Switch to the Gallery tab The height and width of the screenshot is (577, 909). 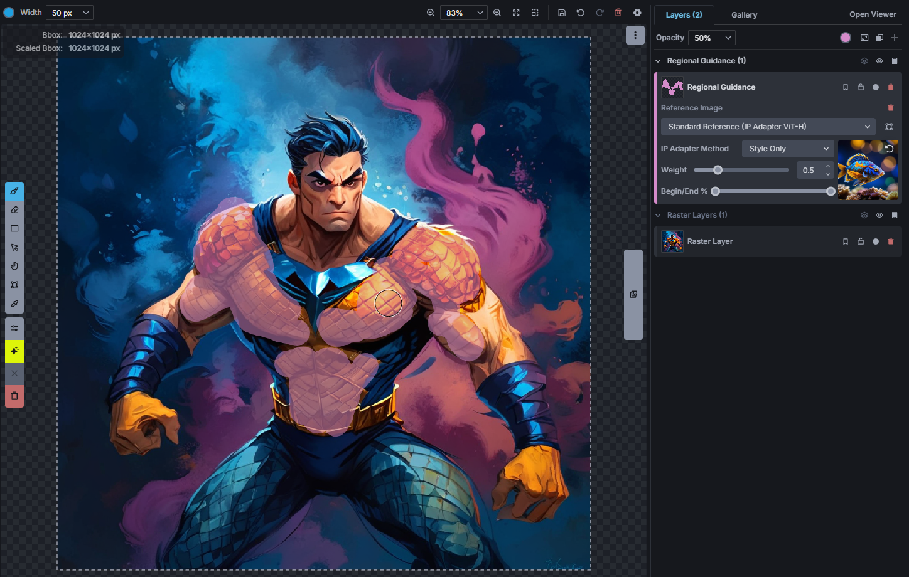[744, 14]
